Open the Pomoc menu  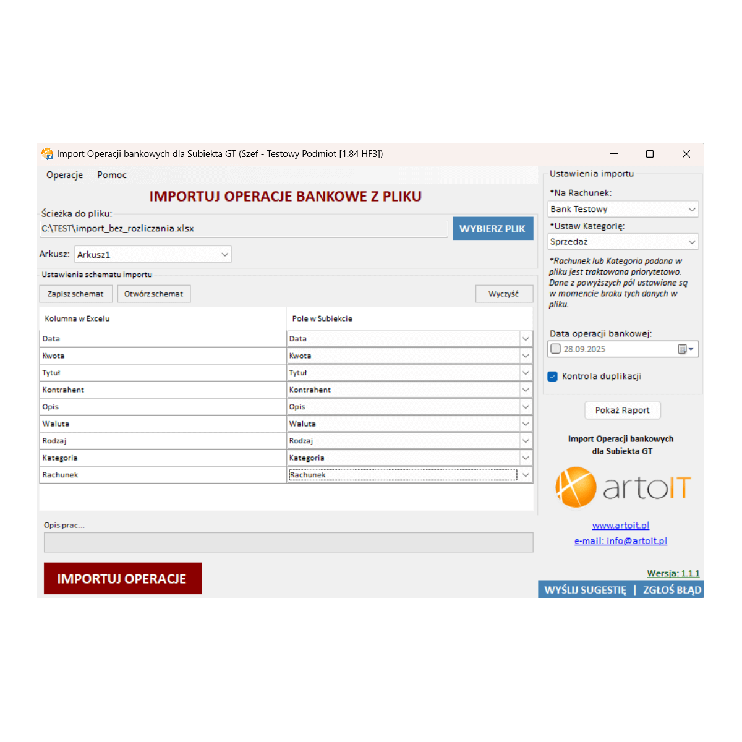click(x=111, y=175)
